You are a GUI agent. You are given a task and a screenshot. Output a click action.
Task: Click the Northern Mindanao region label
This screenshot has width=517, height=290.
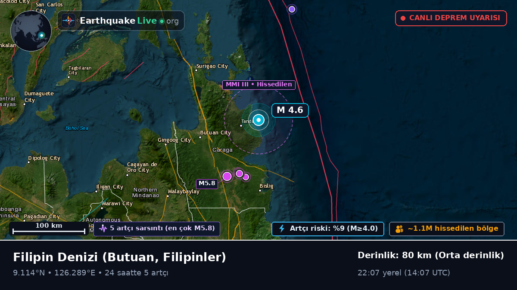coord(145,192)
